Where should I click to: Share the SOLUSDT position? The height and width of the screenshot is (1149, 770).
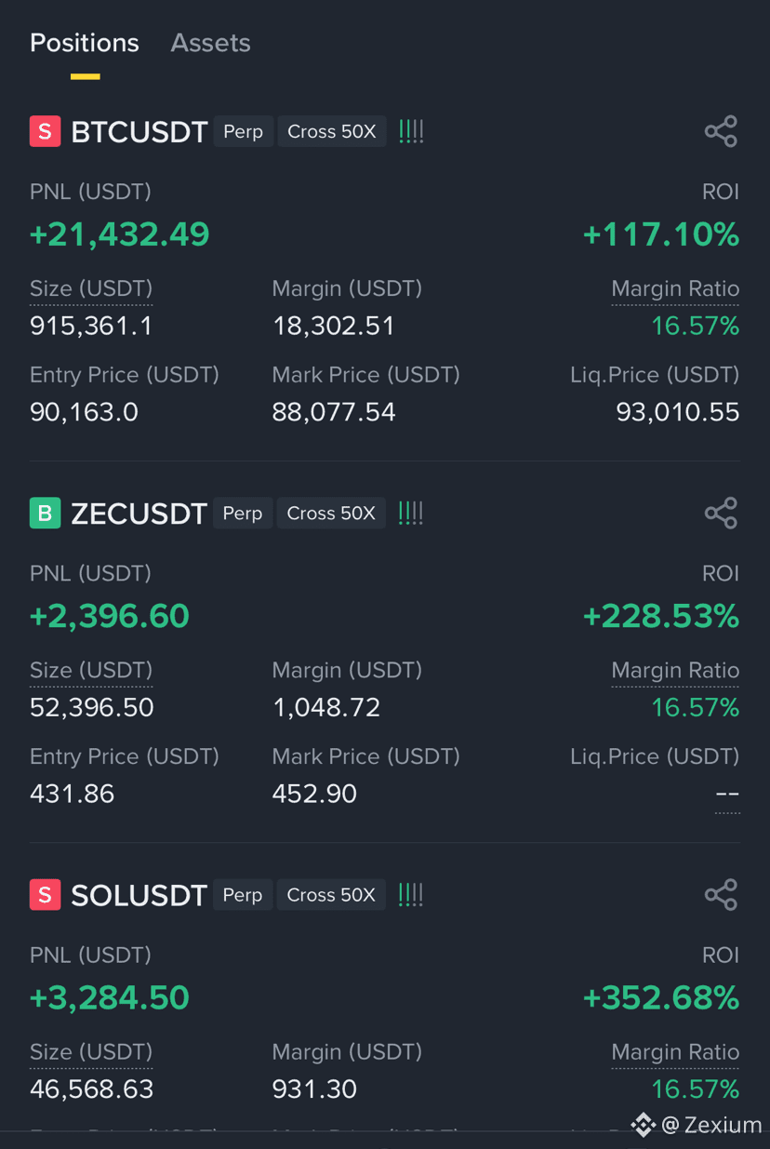(721, 895)
